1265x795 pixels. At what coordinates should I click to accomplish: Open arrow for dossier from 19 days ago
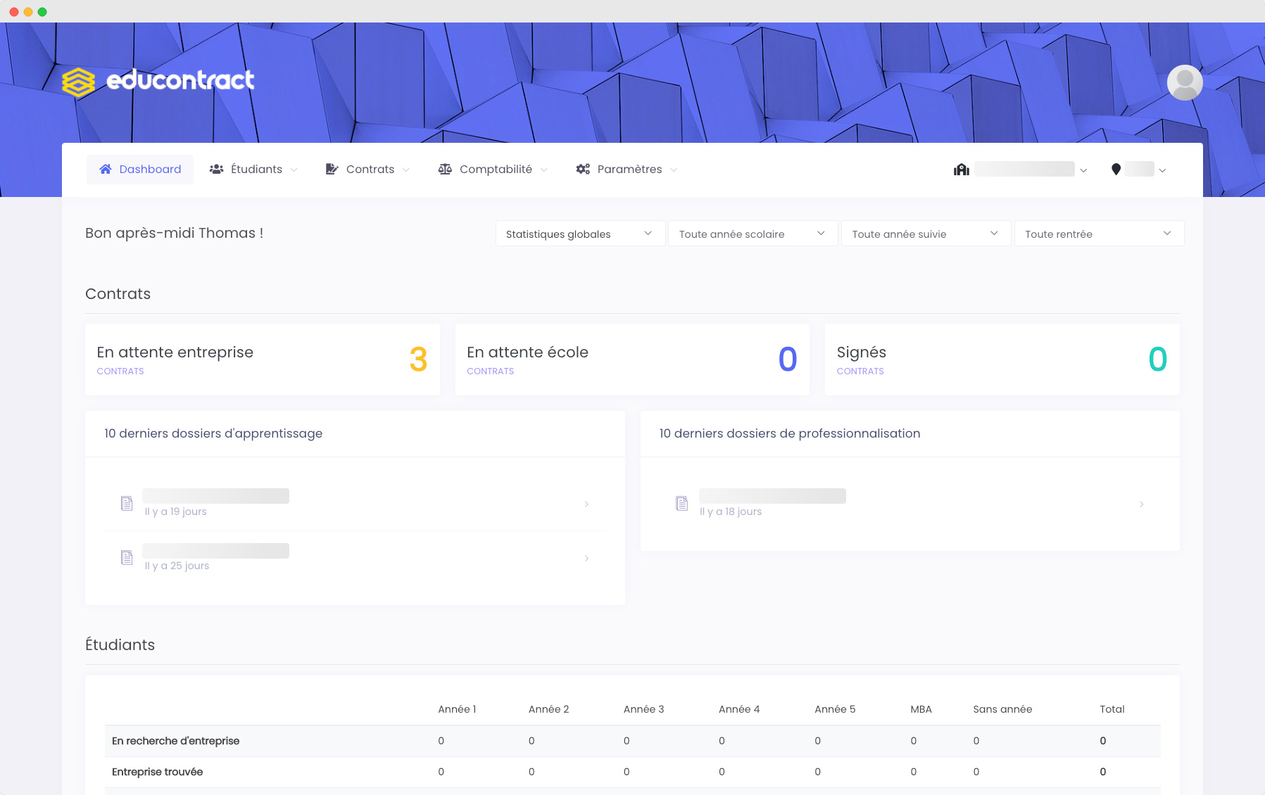pos(586,504)
